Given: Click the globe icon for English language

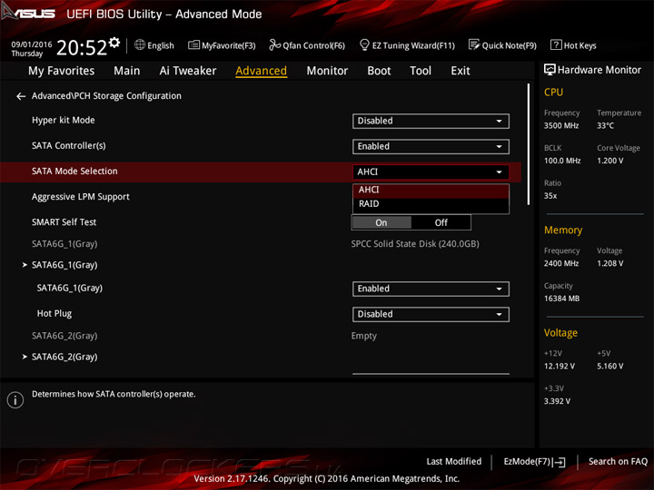Looking at the screenshot, I should point(140,45).
